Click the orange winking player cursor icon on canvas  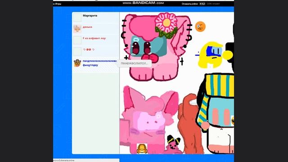click(x=200, y=27)
